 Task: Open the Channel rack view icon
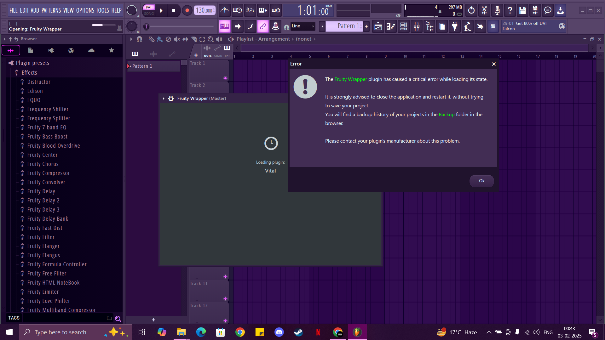click(x=403, y=26)
